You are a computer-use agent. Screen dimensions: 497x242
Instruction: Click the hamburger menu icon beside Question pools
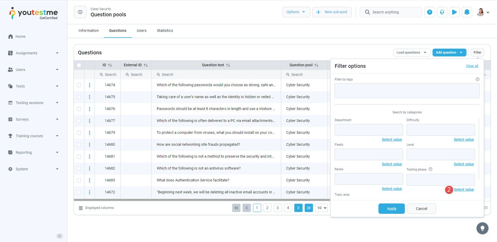80,12
